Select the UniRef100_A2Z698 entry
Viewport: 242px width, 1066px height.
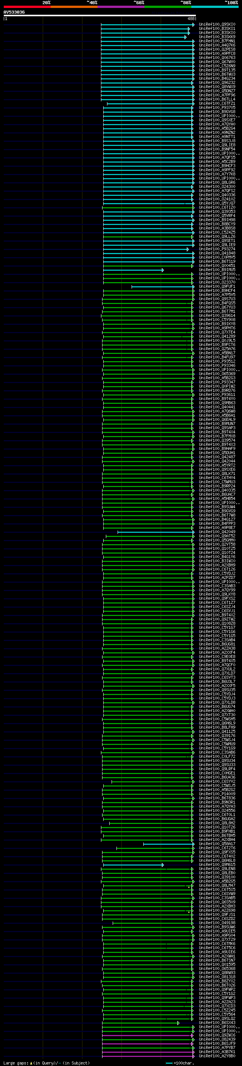pyautogui.click(x=217, y=911)
